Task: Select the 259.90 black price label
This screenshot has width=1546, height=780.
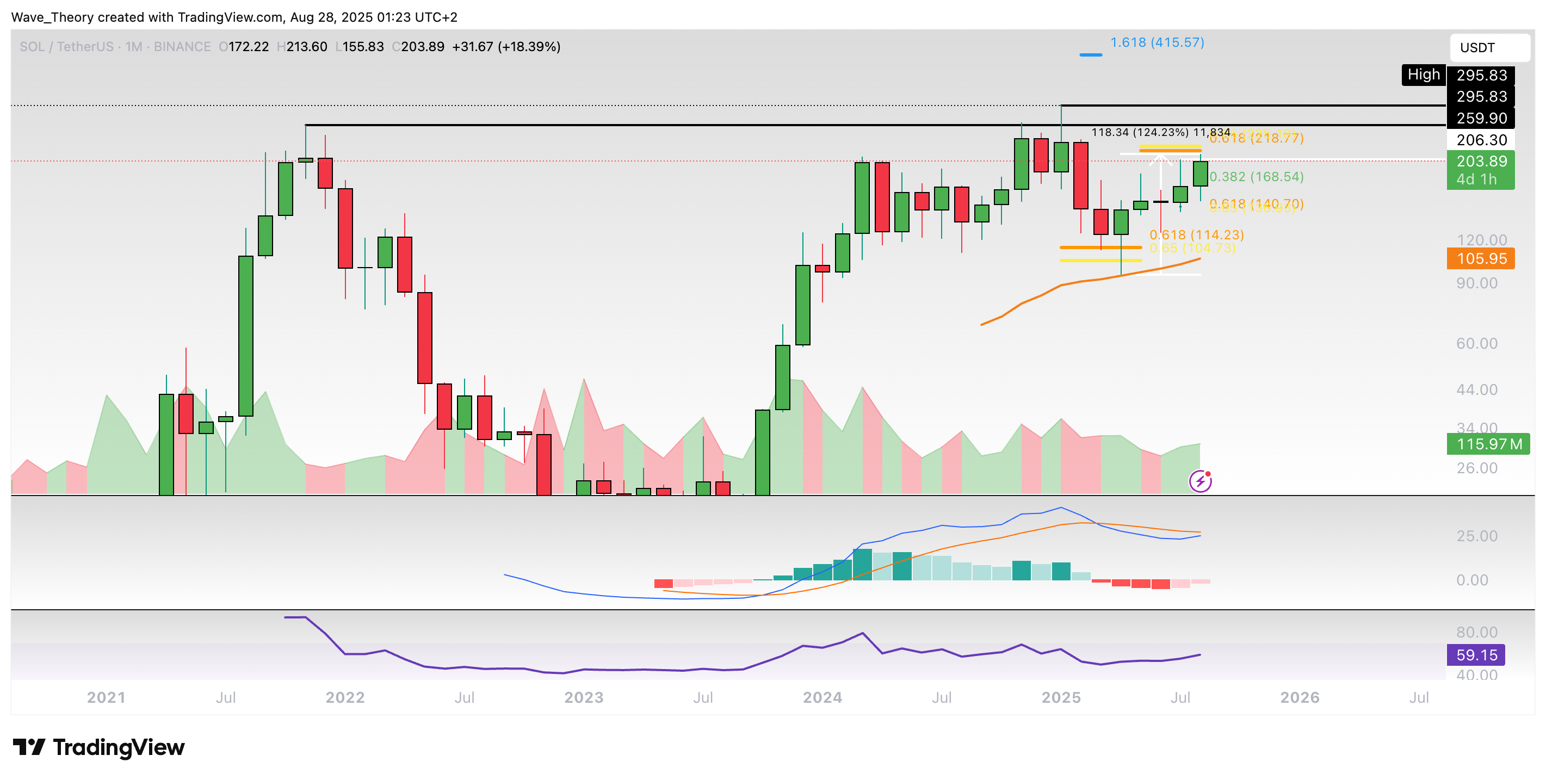Action: (1481, 118)
